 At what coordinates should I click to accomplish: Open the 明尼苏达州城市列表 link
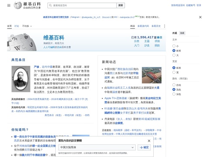(x=37, y=107)
